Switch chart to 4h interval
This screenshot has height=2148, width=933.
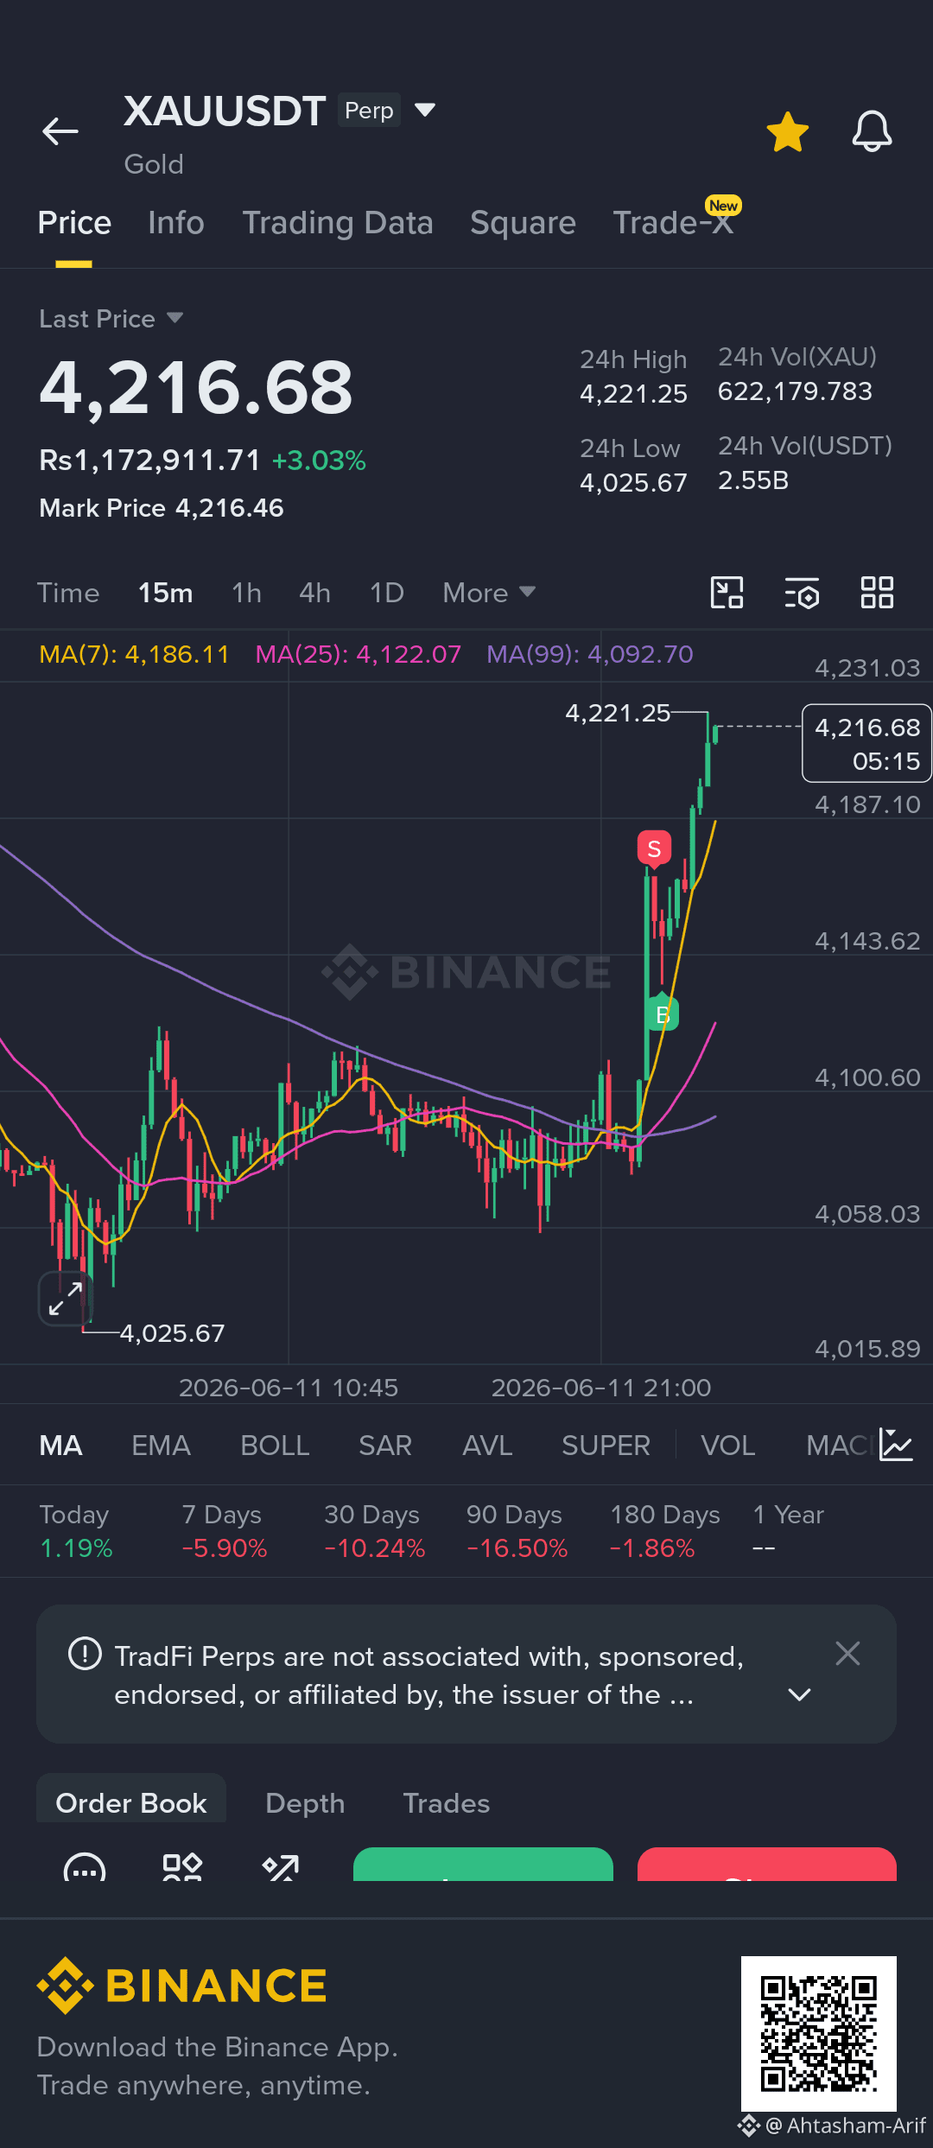pyautogui.click(x=314, y=594)
